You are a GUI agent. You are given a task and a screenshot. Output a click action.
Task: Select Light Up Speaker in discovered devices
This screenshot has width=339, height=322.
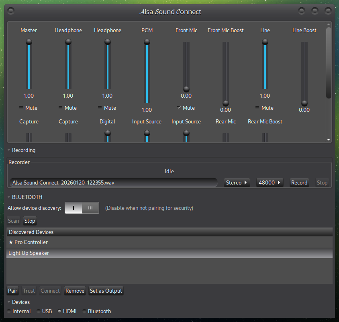pos(29,253)
